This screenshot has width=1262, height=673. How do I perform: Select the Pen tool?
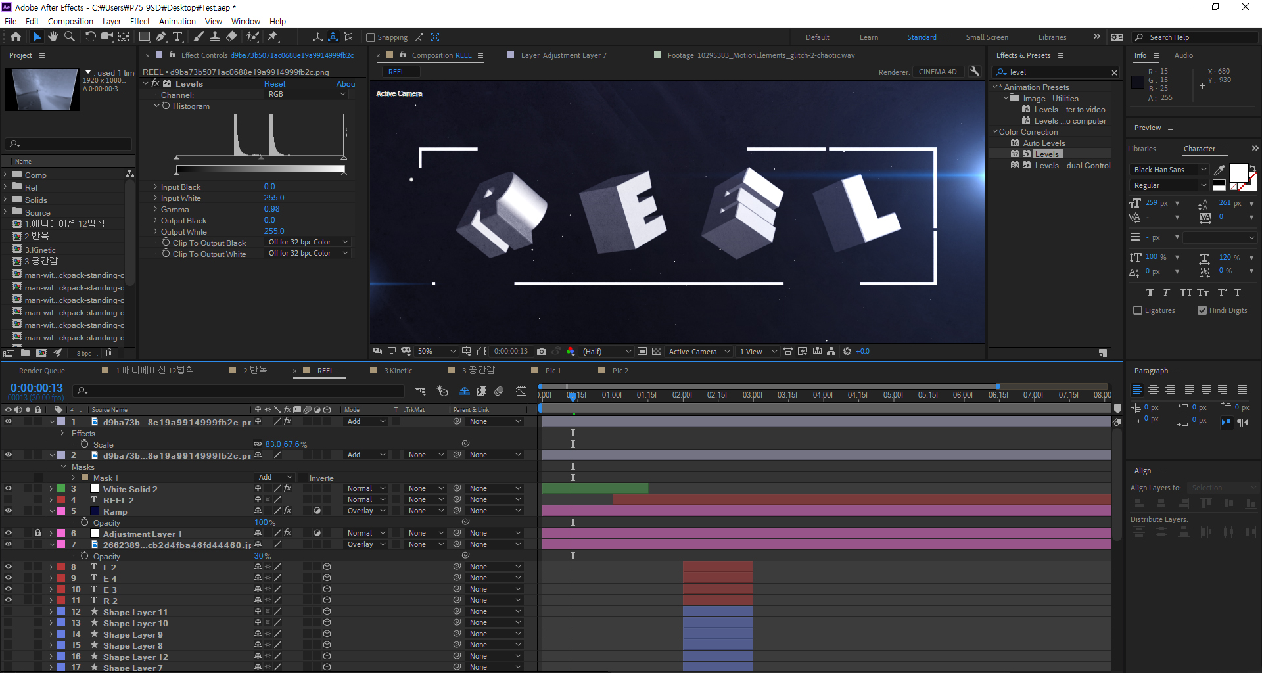[161, 37]
